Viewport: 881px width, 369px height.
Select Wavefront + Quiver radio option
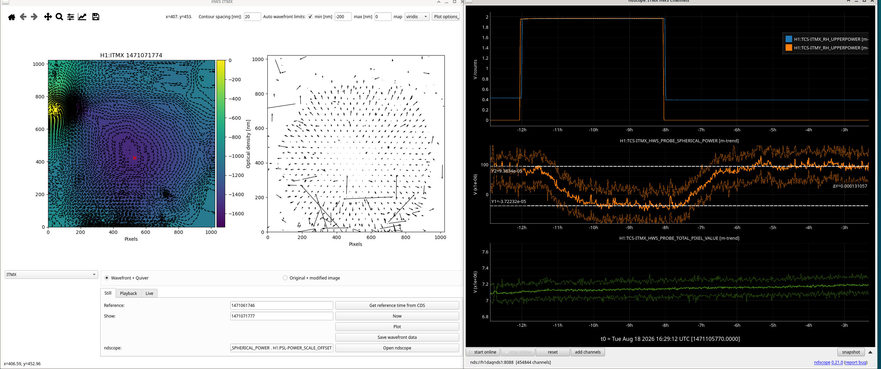click(x=107, y=278)
